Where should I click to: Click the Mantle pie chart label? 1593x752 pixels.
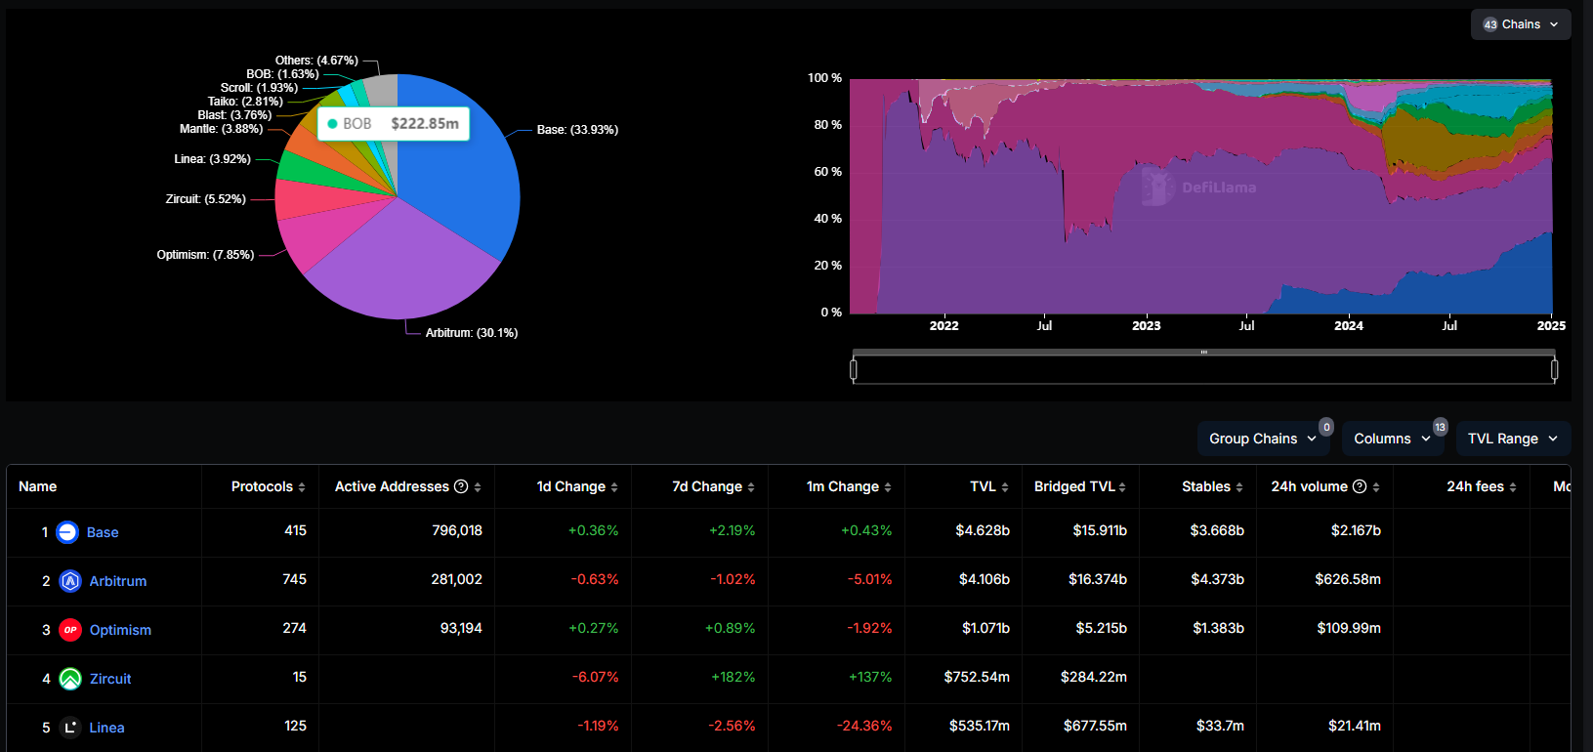click(221, 129)
